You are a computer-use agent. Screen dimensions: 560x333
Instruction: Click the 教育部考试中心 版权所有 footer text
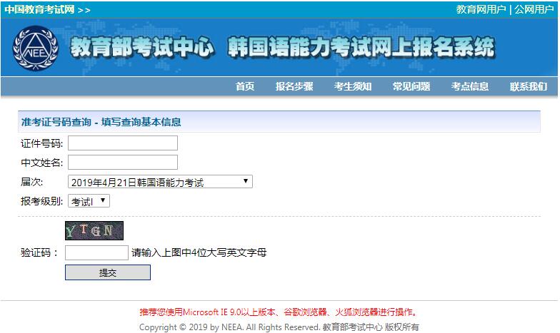click(x=371, y=327)
